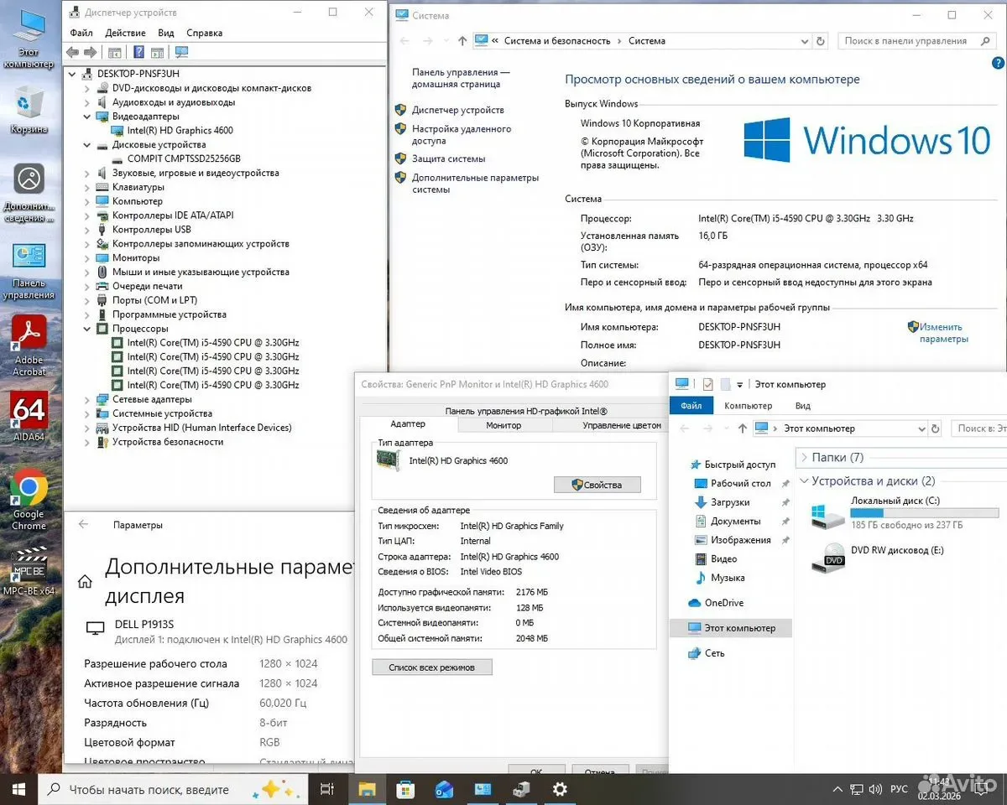Open MPC-BE x64 desktop icon
Screen dimensions: 1007x805
click(29, 572)
